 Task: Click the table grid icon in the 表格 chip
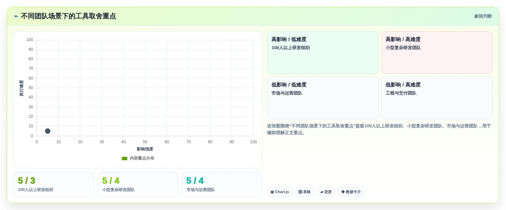300,192
